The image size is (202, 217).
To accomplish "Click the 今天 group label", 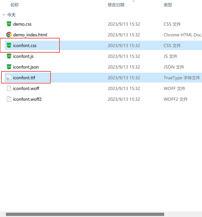I will point(11,15).
